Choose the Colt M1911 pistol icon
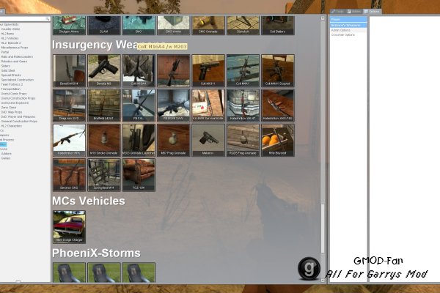This screenshot has height=293, width=440. pos(208,70)
